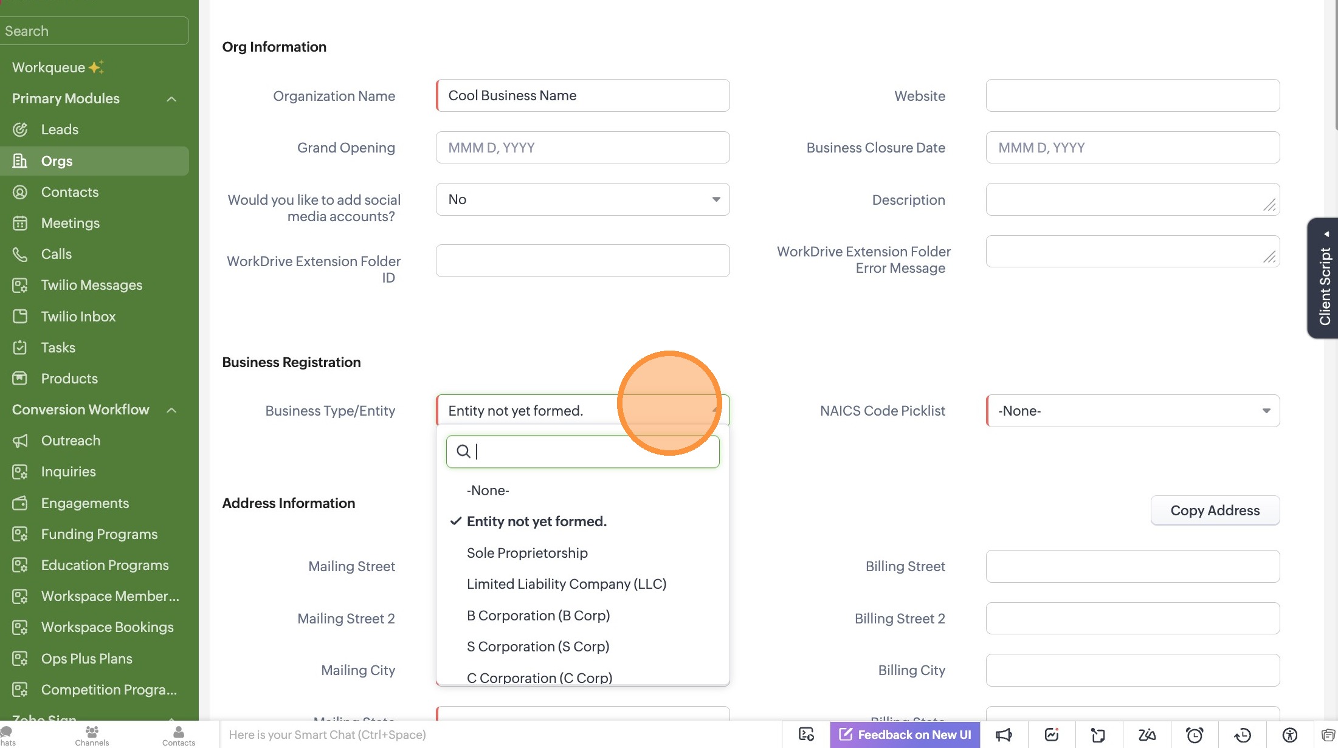
Task: Collapse the Primary Modules section
Action: pos(171,99)
